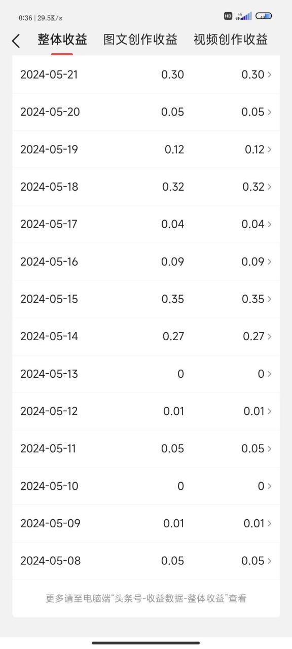Expand details chevron for 2024-05-18
Viewport: 292px width, 649px height.
click(269, 187)
